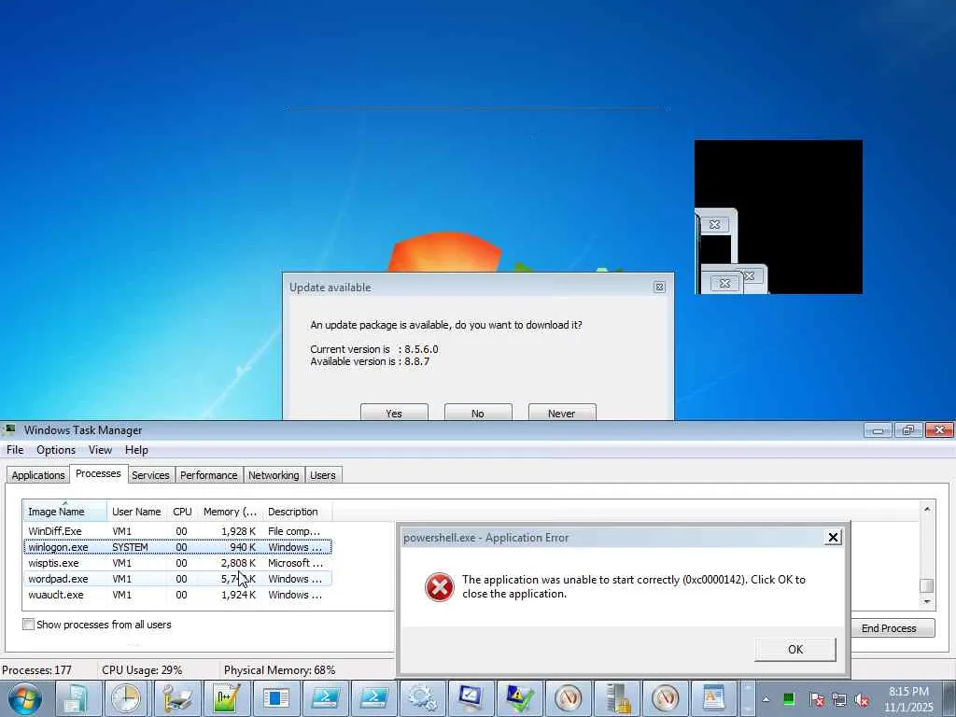The width and height of the screenshot is (956, 717).
Task: Click the 2,808 K memory value
Action: (238, 563)
